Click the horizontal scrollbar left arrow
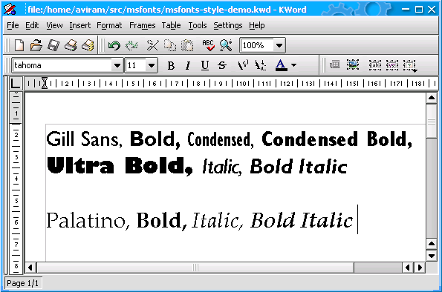The height and width of the screenshot is (292, 442). click(x=30, y=268)
